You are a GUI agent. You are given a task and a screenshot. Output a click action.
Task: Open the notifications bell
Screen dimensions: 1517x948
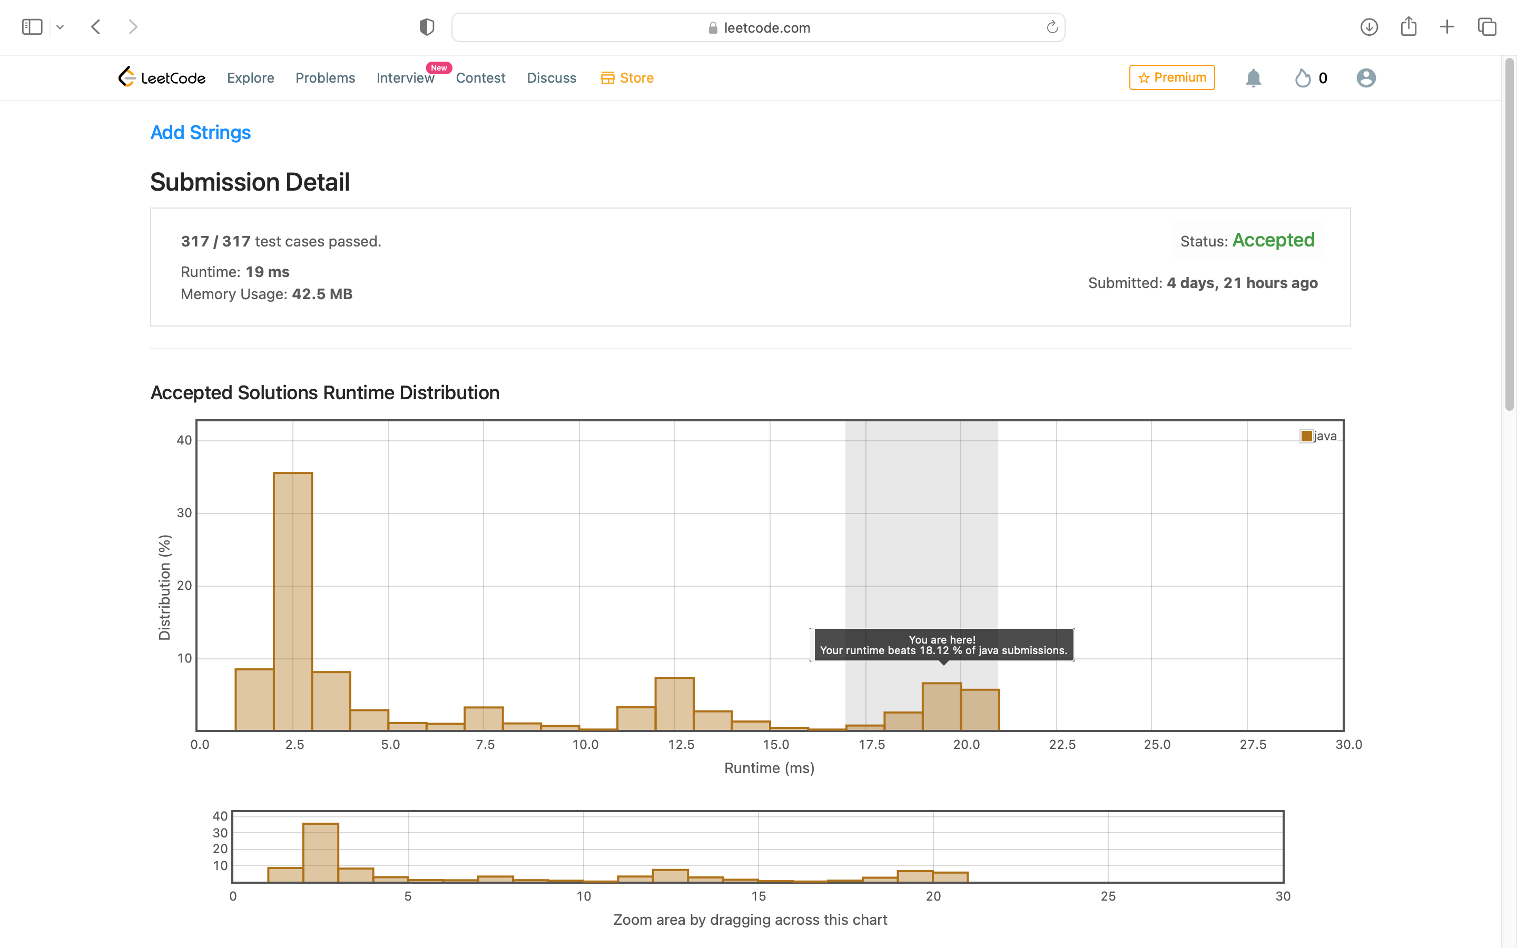tap(1253, 78)
